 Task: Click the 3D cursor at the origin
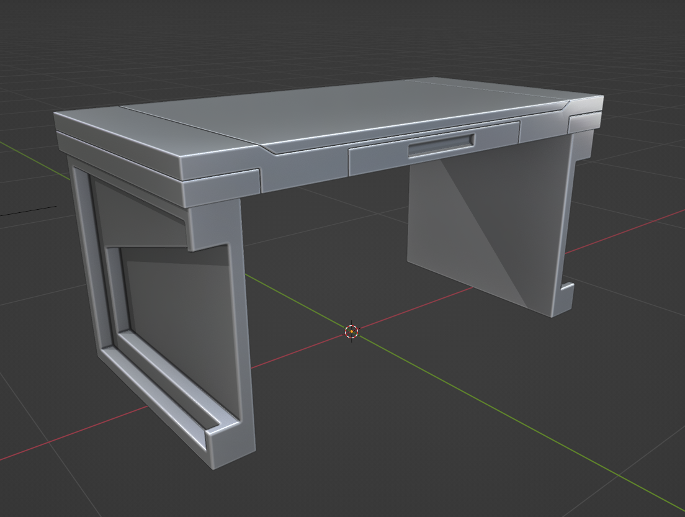[x=352, y=331]
